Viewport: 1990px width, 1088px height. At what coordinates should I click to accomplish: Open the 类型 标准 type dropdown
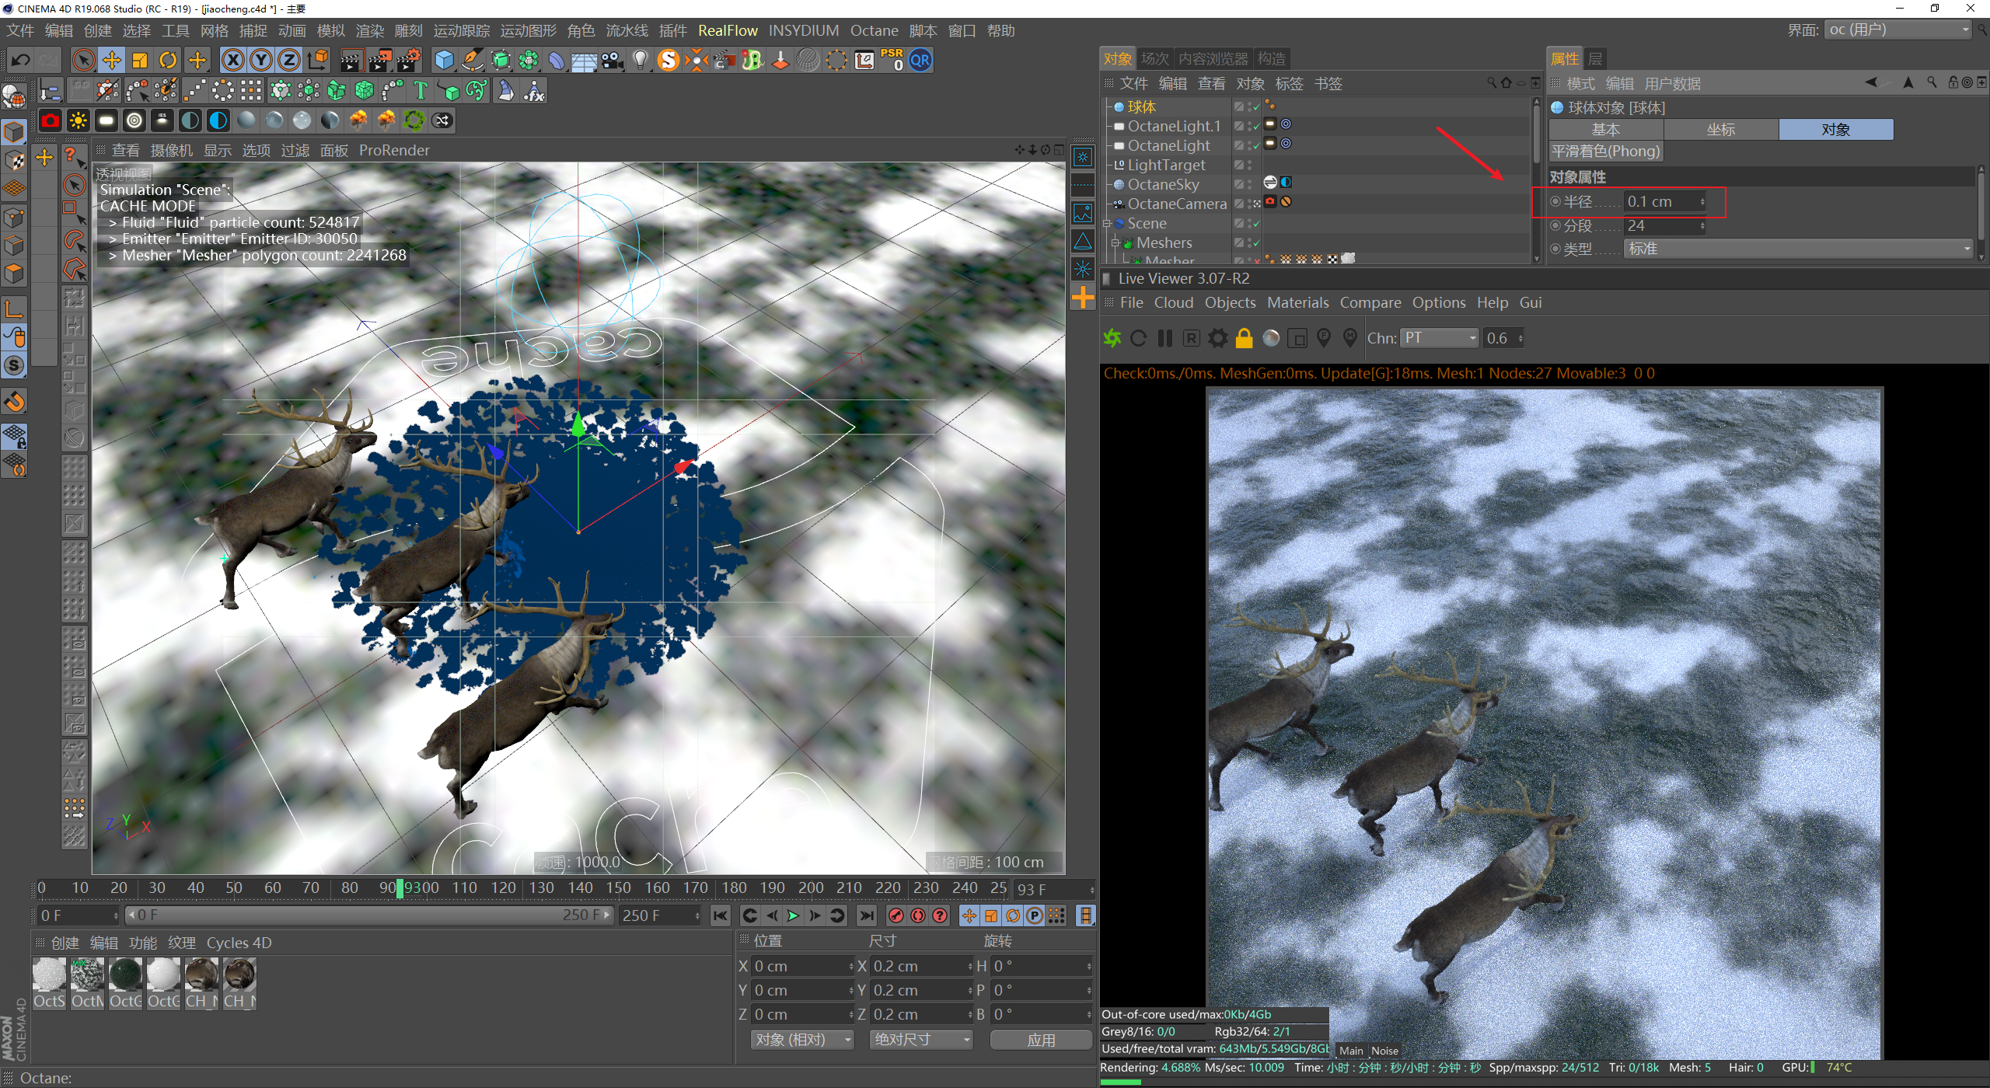pyautogui.click(x=1799, y=249)
